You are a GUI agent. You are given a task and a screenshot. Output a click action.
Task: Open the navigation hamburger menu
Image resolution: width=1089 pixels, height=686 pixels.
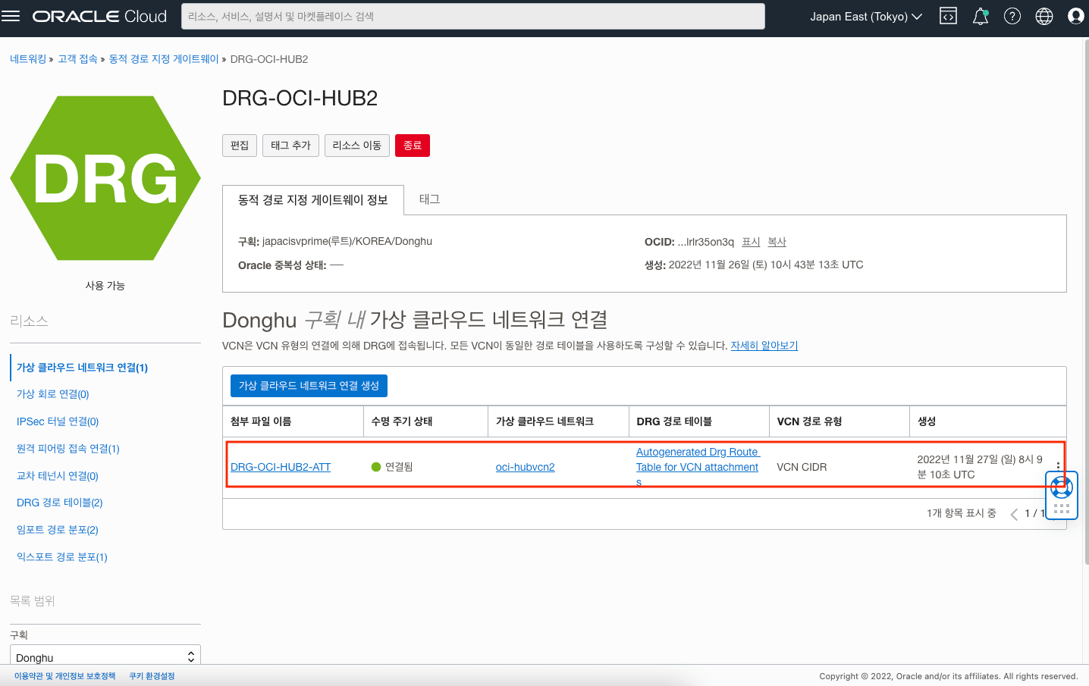[11, 15]
